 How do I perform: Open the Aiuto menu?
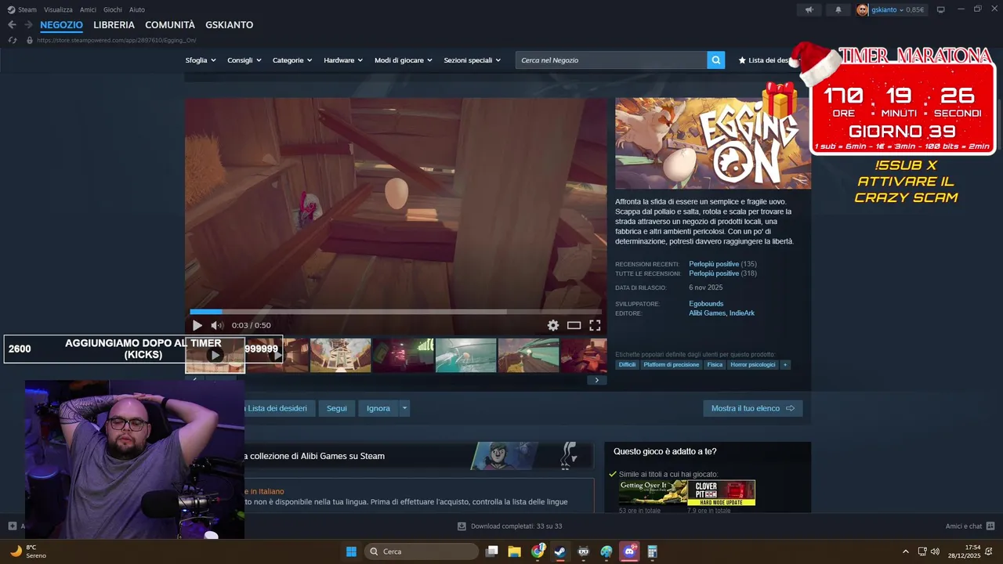pyautogui.click(x=136, y=9)
